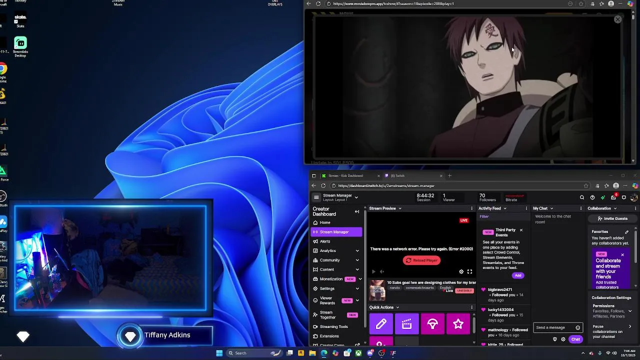Image resolution: width=640 pixels, height=360 pixels.
Task: Open Activity Feed panel options menu
Action: (x=526, y=208)
